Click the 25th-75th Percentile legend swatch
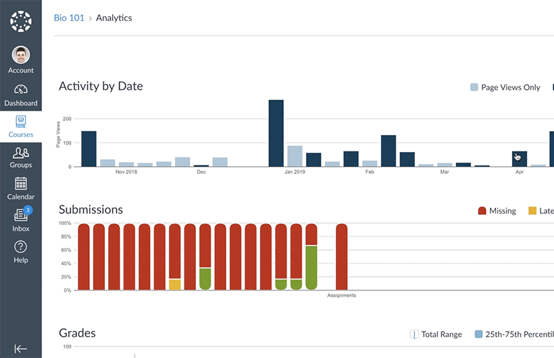Screen dimensions: 554x358 click(478, 334)
